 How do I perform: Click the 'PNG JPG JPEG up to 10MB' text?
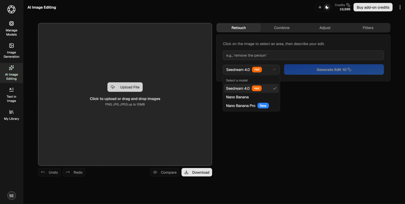125,104
